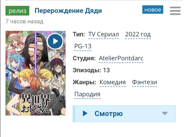
Task: Click the Эпизоды: 13 text
Action: (x=91, y=70)
